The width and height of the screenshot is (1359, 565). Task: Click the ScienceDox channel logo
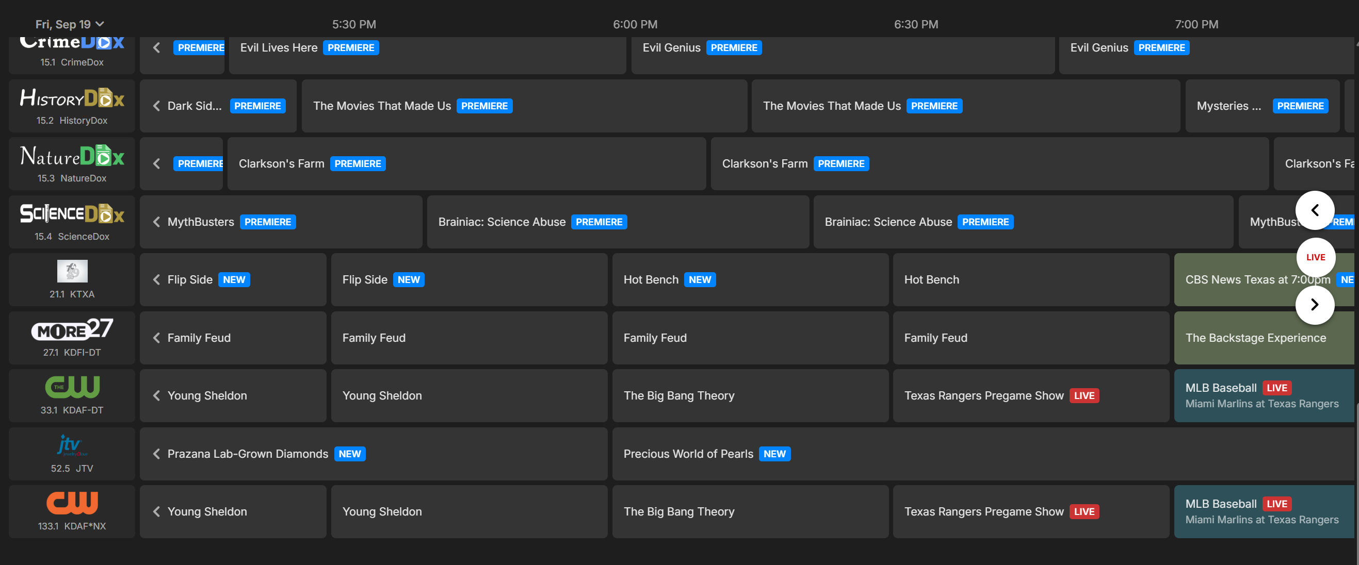click(72, 214)
